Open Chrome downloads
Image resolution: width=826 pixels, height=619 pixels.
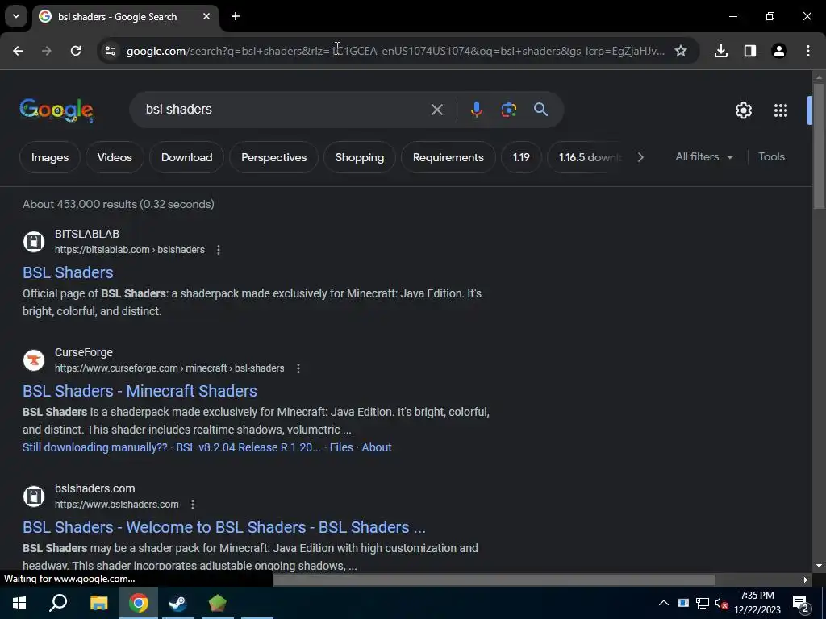[721, 51]
